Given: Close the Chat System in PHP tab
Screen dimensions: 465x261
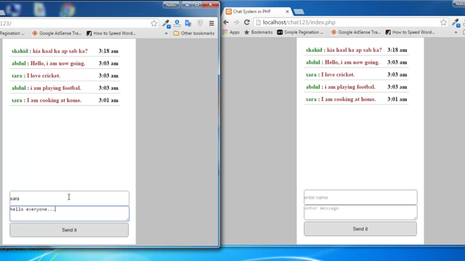Looking at the screenshot, I should 287,12.
